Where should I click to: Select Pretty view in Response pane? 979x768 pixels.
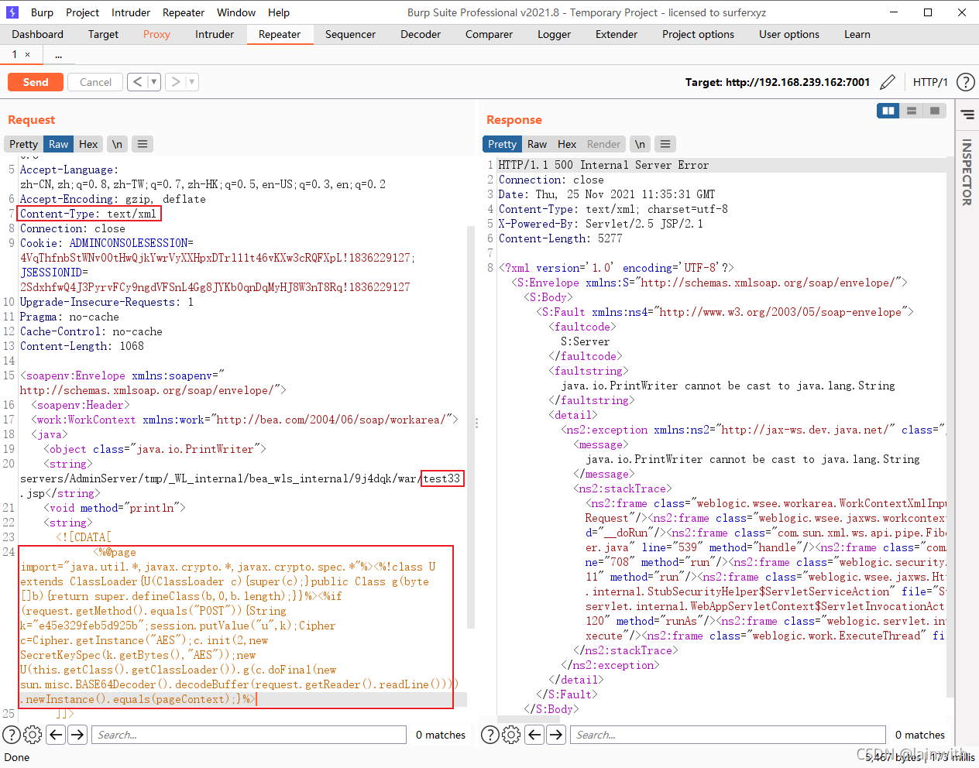pos(502,144)
